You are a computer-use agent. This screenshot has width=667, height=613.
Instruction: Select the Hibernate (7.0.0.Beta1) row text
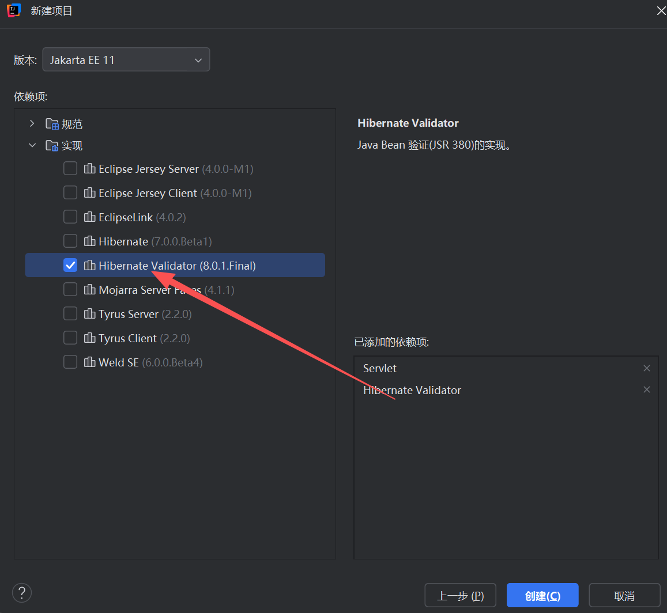tap(155, 242)
